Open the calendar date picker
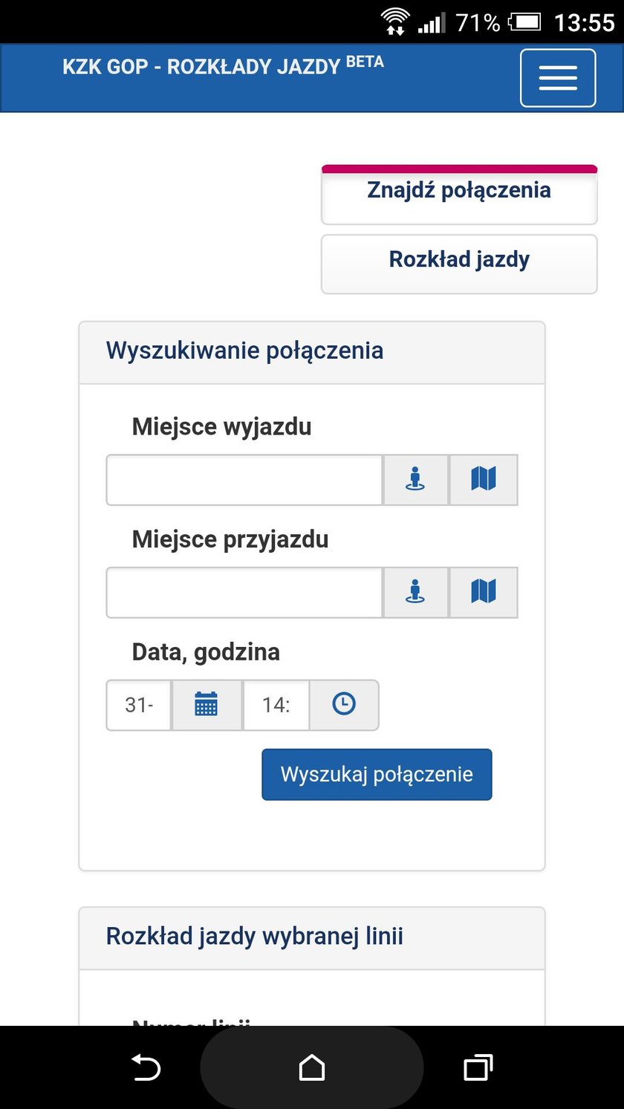 point(207,705)
